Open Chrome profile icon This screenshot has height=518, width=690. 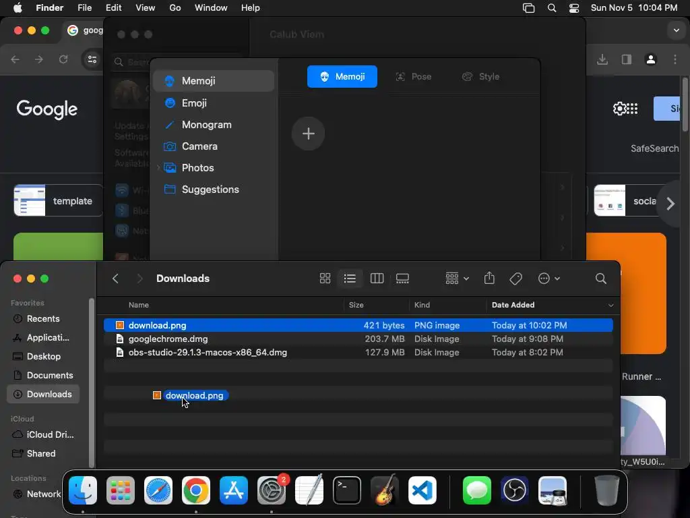point(651,59)
